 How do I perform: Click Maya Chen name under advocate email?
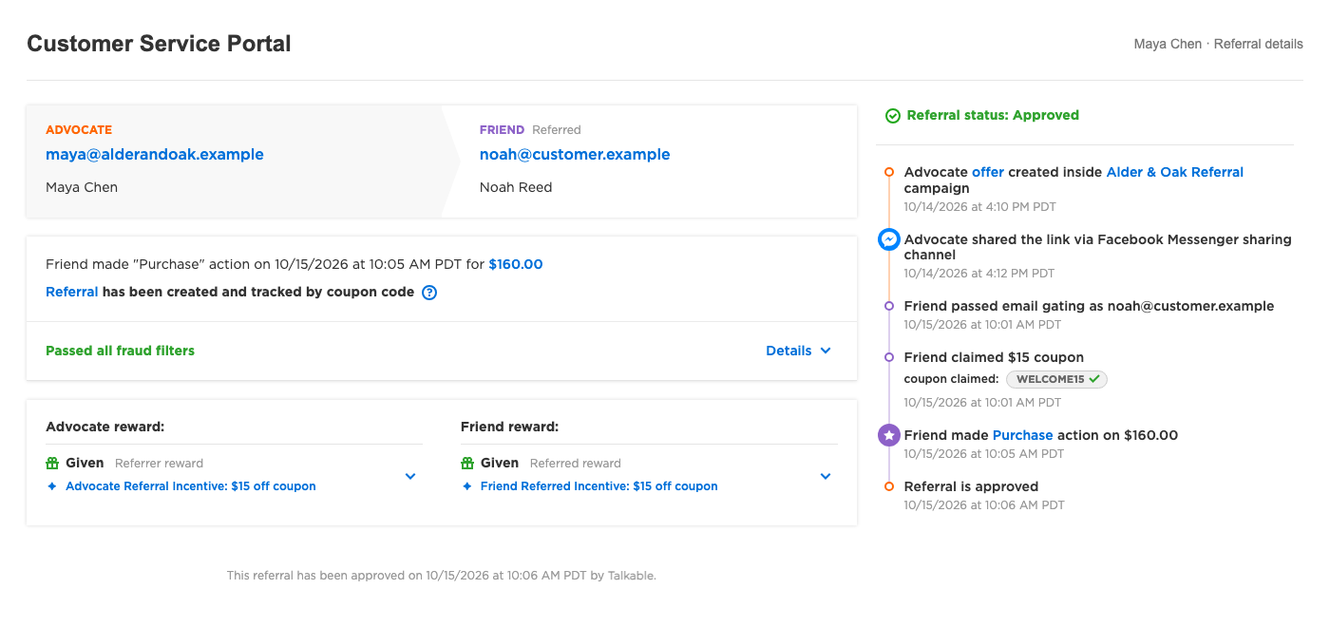(x=82, y=187)
